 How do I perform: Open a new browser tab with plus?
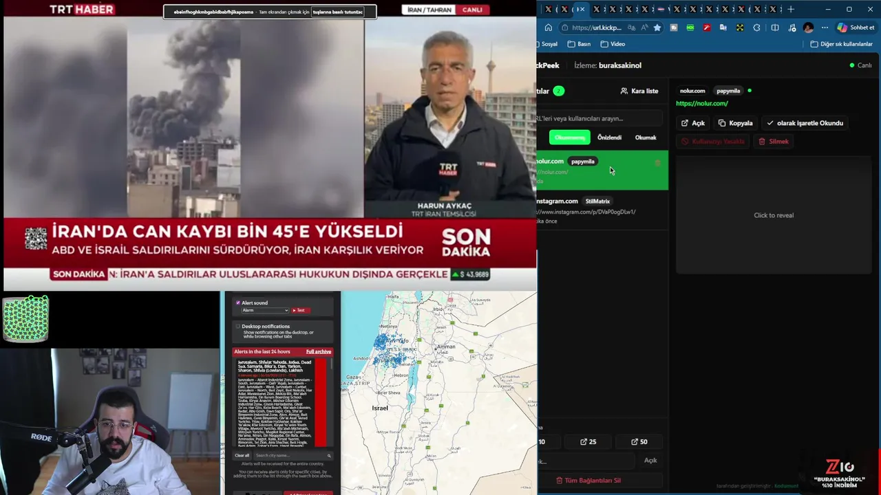[x=791, y=9]
